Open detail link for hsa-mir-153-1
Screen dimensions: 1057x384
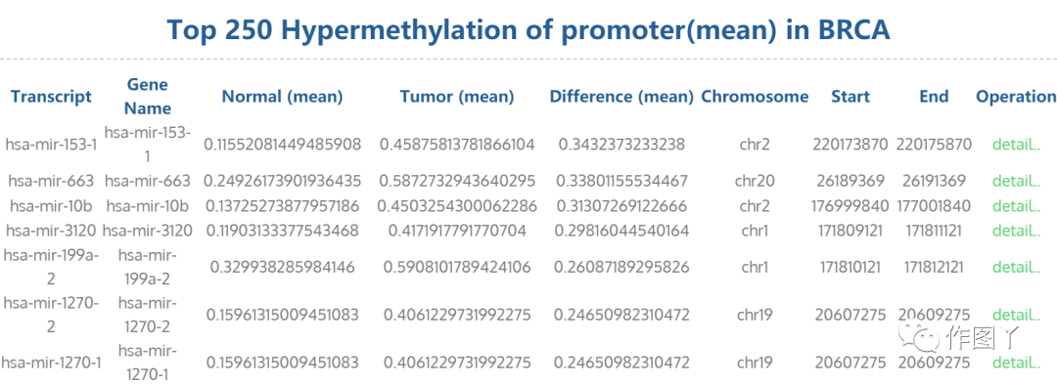(x=1016, y=144)
